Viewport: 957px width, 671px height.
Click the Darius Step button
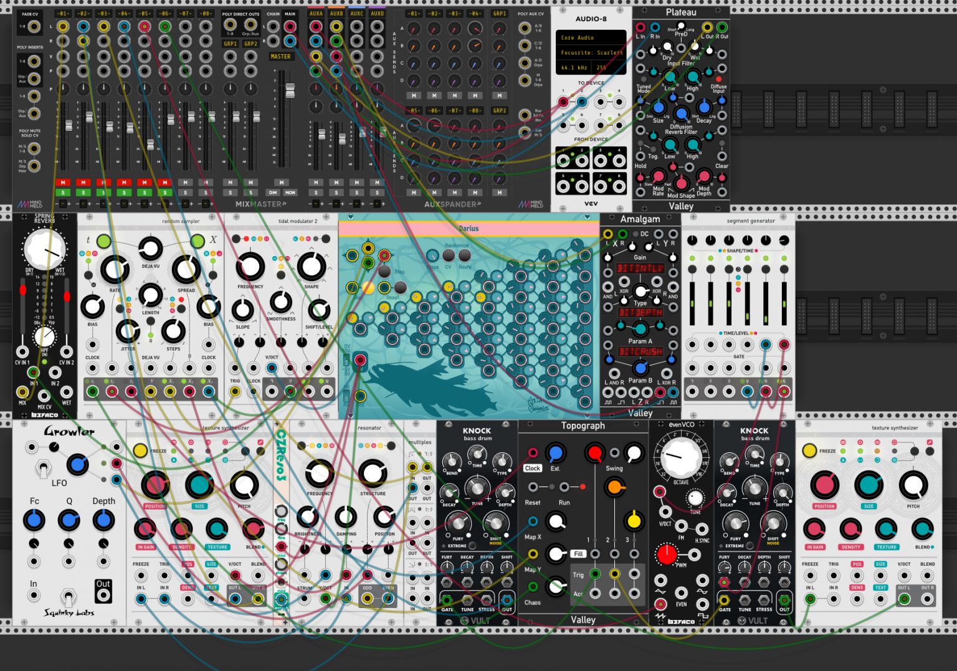pos(384,272)
